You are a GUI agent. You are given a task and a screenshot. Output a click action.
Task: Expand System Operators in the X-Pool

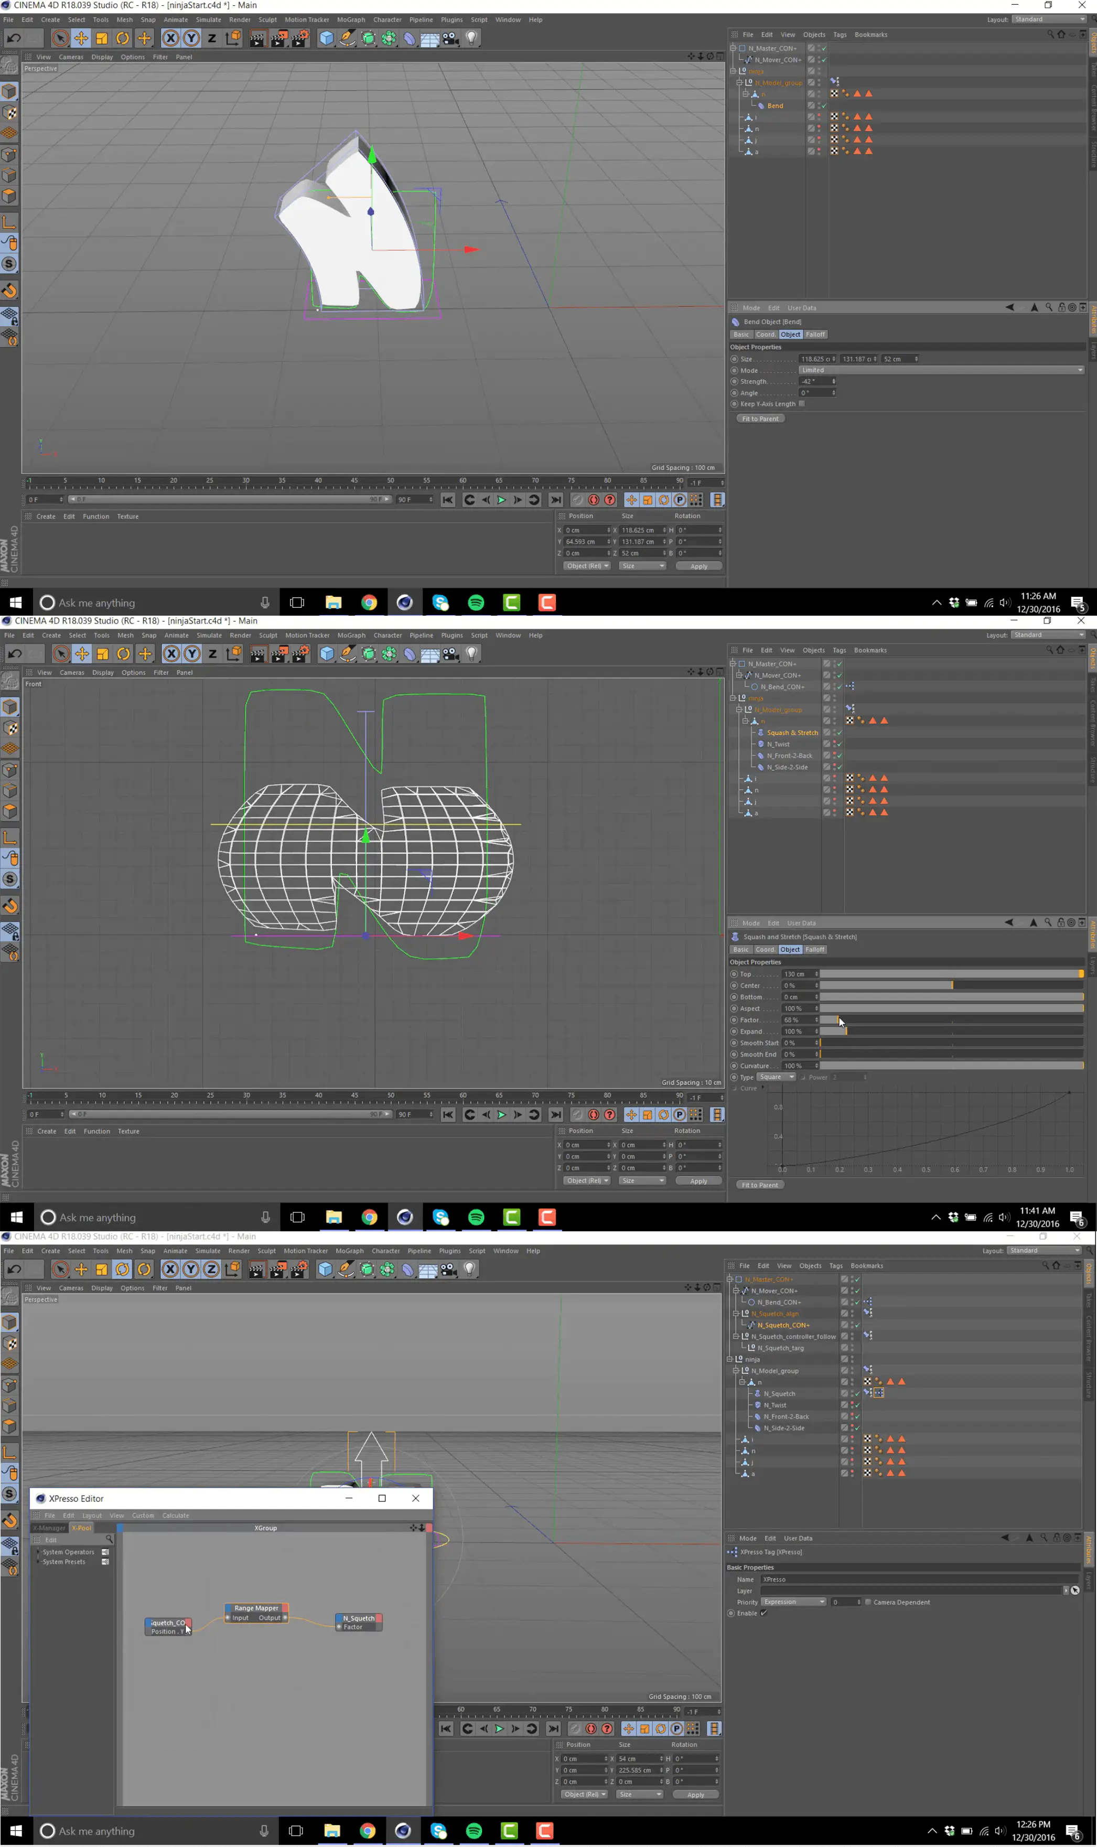[38, 1552]
